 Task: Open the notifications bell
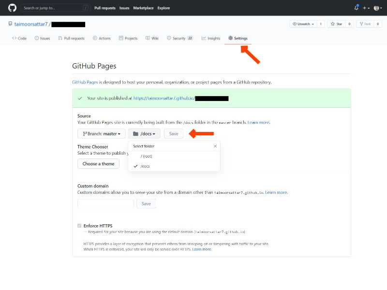pyautogui.click(x=357, y=8)
